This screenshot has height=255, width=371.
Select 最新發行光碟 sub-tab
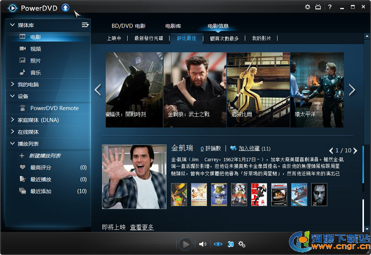(x=149, y=38)
